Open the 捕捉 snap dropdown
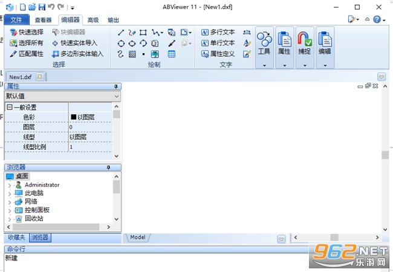 (x=305, y=48)
